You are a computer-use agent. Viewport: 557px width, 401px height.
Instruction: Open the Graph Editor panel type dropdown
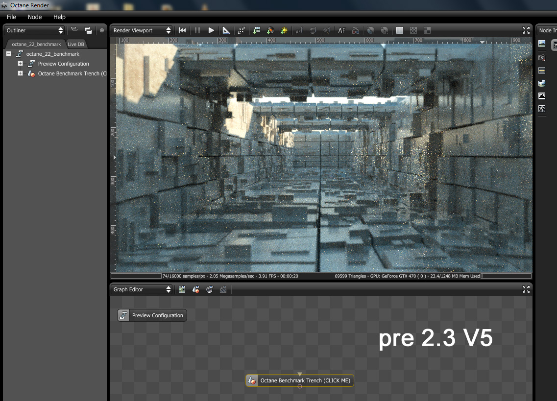(142, 289)
